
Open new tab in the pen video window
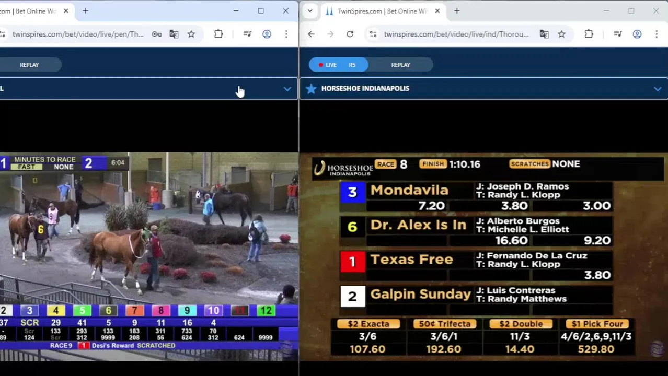85,11
